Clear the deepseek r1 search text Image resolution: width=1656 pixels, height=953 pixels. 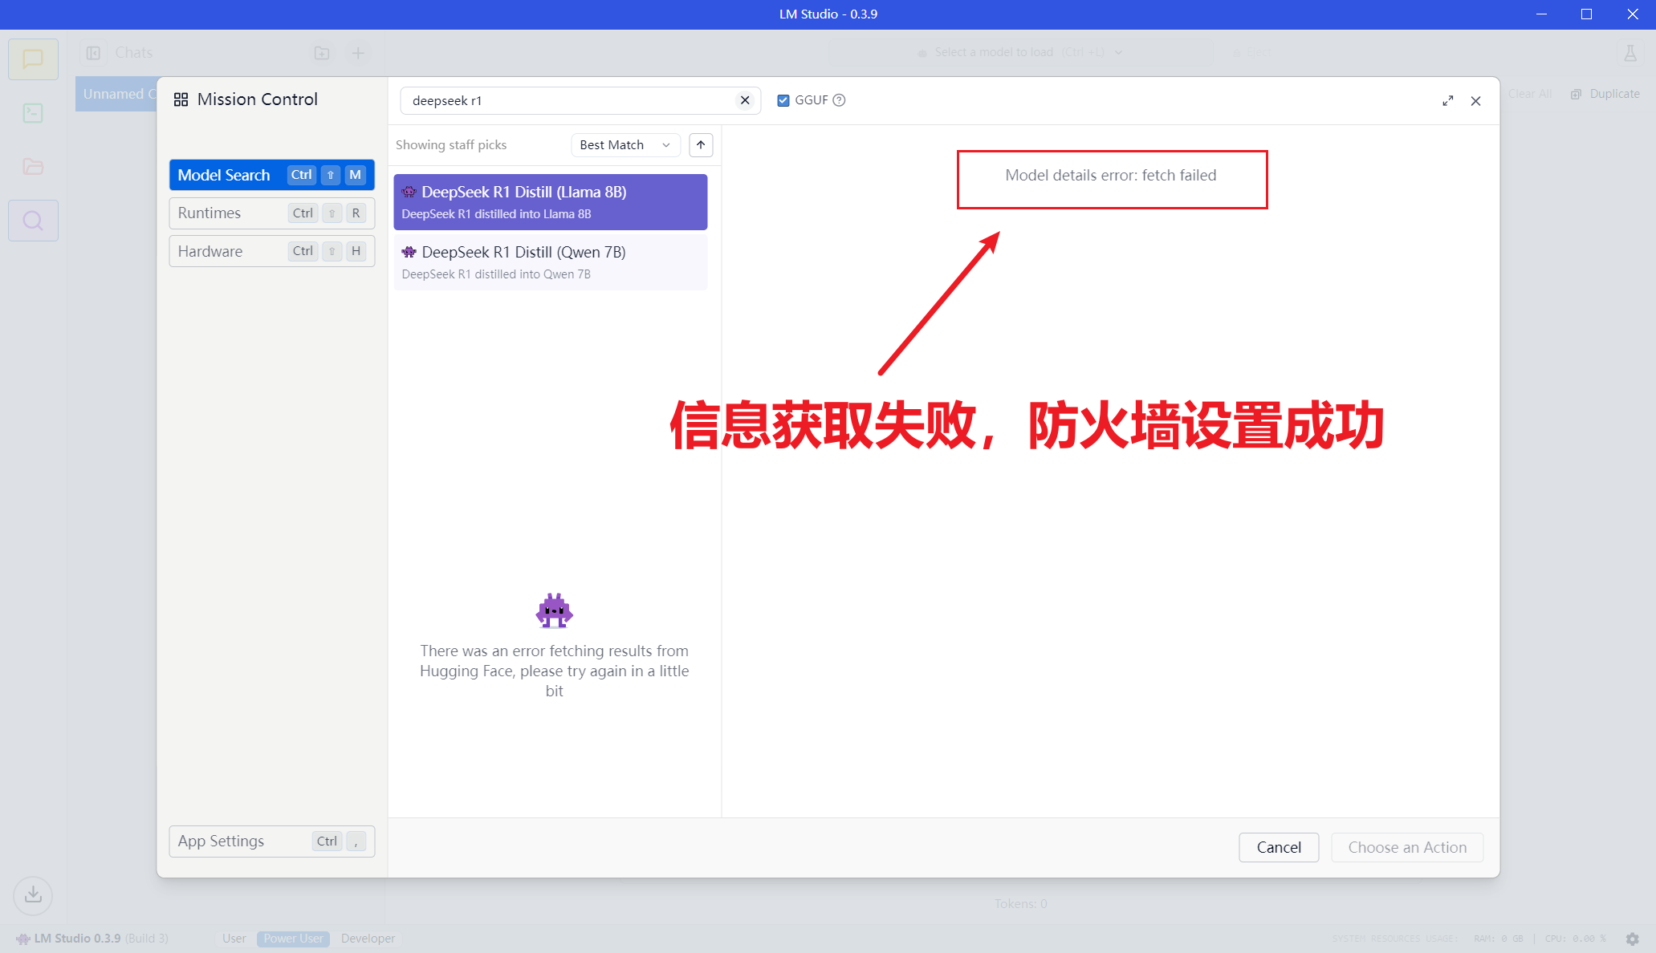[x=745, y=100]
